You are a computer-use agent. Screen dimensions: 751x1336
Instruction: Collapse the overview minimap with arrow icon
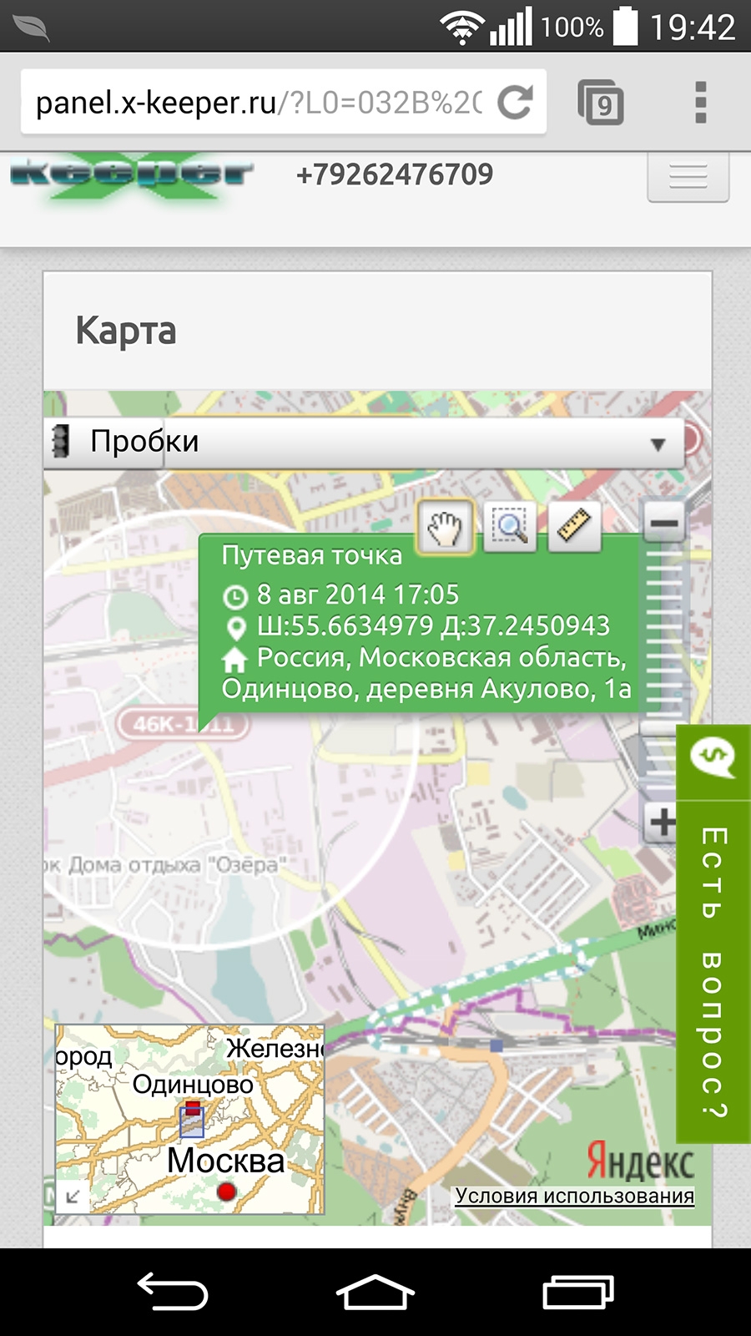[x=73, y=1197]
